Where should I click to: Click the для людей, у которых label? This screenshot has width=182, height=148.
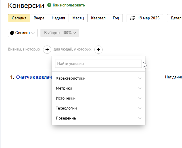pyautogui.click(x=72, y=49)
